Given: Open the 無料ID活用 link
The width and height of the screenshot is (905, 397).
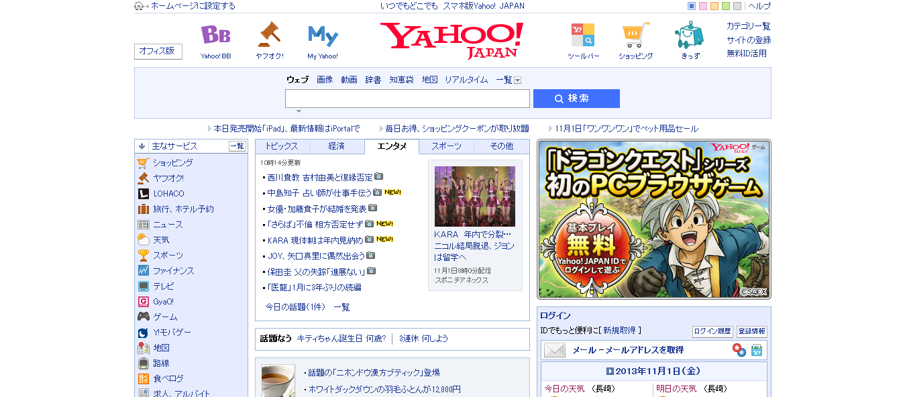Looking at the screenshot, I should click(747, 54).
